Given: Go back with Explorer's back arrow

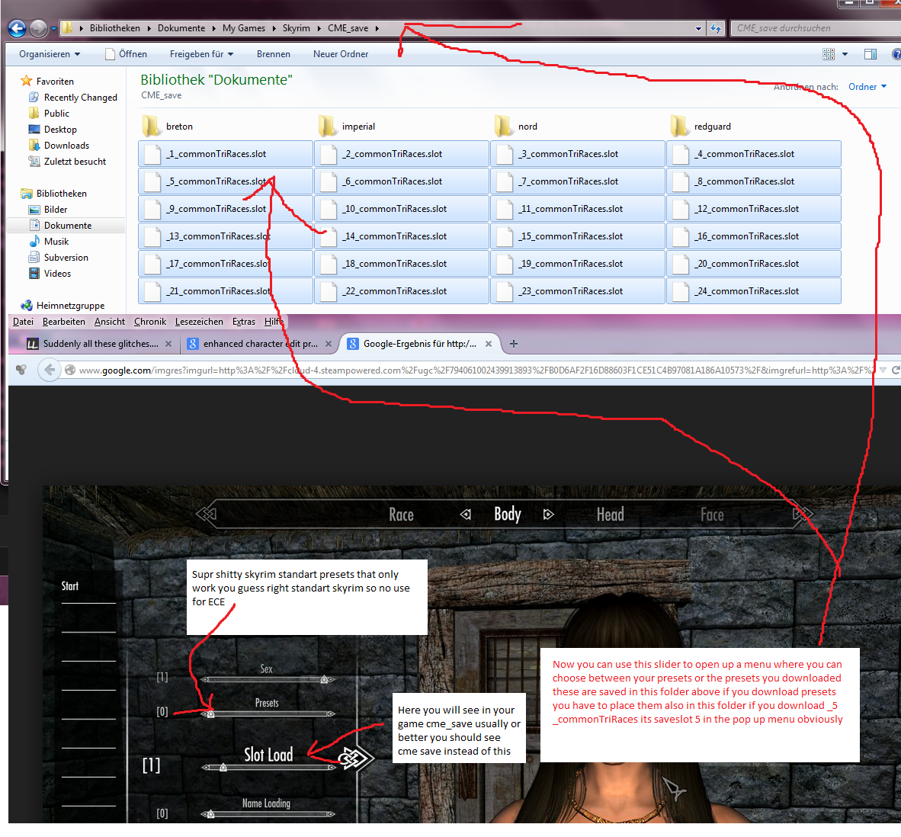Looking at the screenshot, I should (17, 28).
